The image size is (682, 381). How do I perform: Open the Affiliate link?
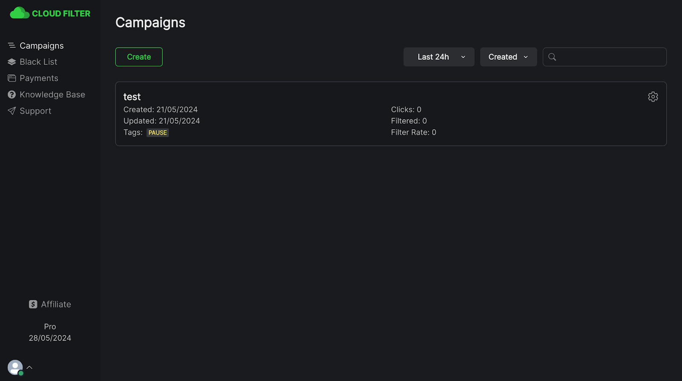pyautogui.click(x=56, y=304)
